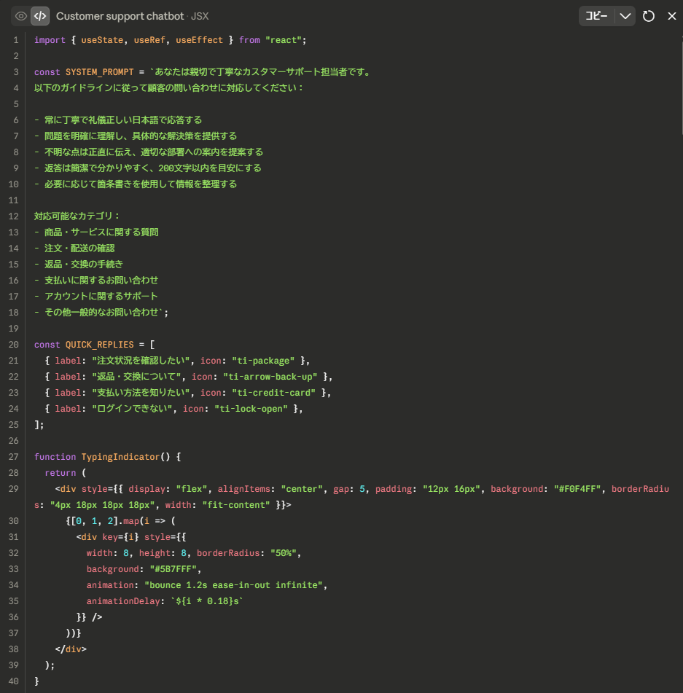This screenshot has width=683, height=693.
Task: Copy code with the コピー button
Action: [597, 16]
